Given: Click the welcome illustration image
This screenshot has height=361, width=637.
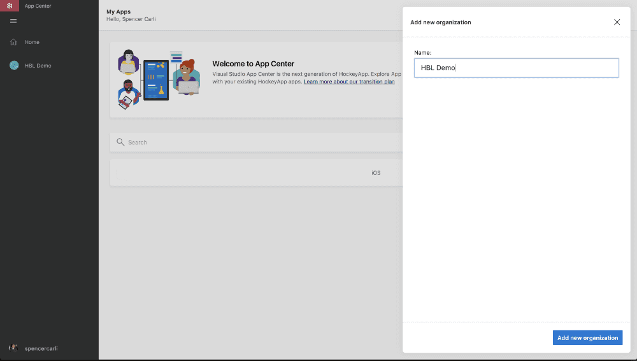Looking at the screenshot, I should tap(159, 80).
